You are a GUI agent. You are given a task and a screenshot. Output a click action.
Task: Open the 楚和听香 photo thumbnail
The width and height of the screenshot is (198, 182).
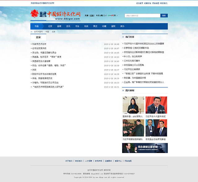pos(133,105)
